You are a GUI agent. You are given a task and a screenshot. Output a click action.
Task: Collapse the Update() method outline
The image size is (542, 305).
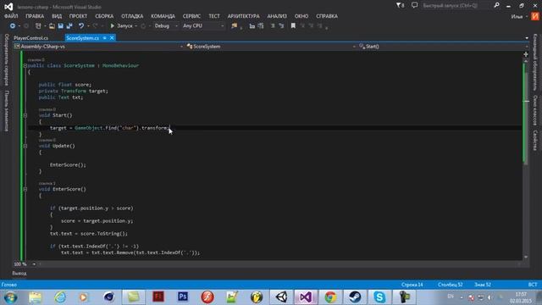pyautogui.click(x=25, y=146)
